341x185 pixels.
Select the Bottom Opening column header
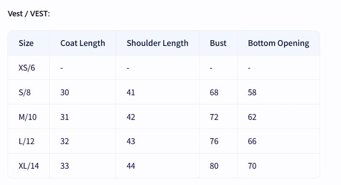coord(278,43)
